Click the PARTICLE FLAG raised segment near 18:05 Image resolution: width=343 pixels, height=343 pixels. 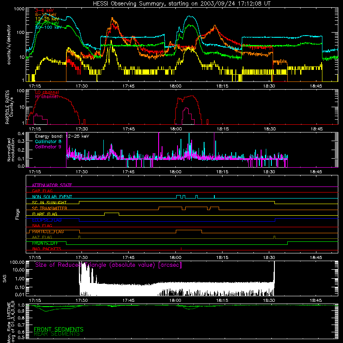click(x=189, y=230)
